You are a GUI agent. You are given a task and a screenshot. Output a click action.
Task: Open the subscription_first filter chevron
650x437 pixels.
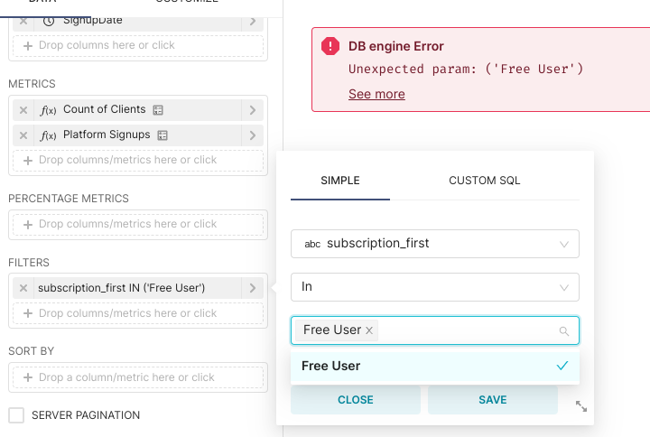click(x=253, y=288)
